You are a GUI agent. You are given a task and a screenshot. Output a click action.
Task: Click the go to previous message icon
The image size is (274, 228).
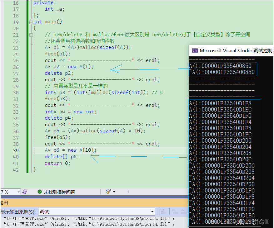click(175, 211)
